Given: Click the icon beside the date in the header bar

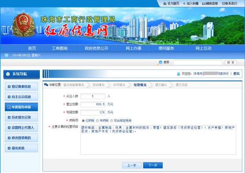Looking at the screenshot, I should coord(6,55).
